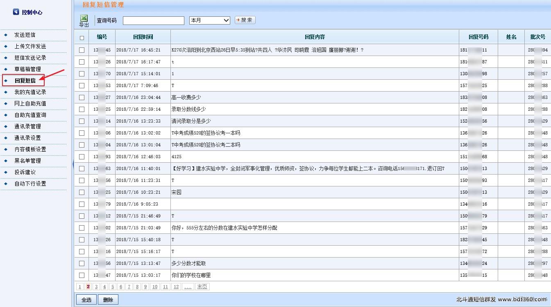
Task: Click the 批次号 column header
Action: pos(537,37)
